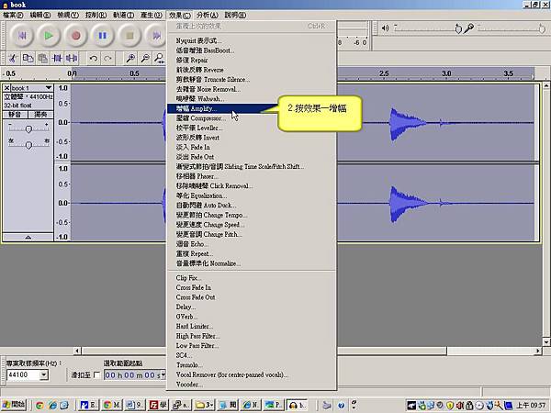The image size is (551, 413).
Task: Click the blue Pause button
Action: (103, 36)
